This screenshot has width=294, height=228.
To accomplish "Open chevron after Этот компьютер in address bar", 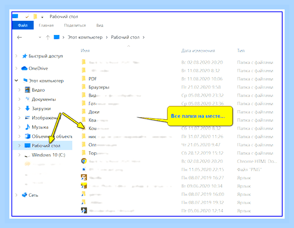I will coord(107,37).
